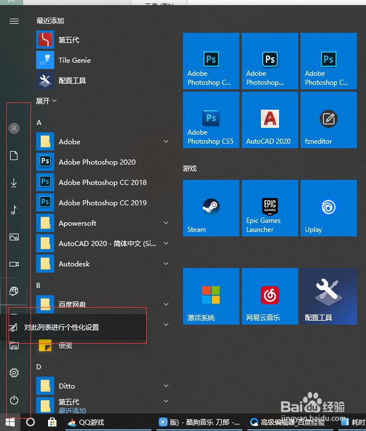This screenshot has width=366, height=431.
Task: Open the fzneditor tile
Action: click(329, 120)
